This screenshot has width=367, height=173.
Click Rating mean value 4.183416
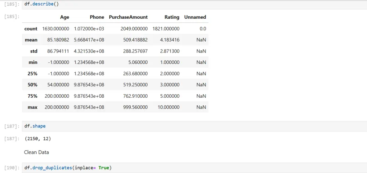[170, 40]
